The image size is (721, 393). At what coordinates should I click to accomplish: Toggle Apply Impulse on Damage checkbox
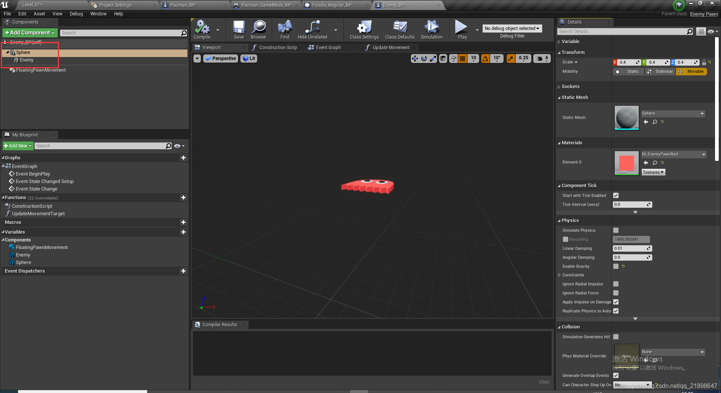coord(616,302)
